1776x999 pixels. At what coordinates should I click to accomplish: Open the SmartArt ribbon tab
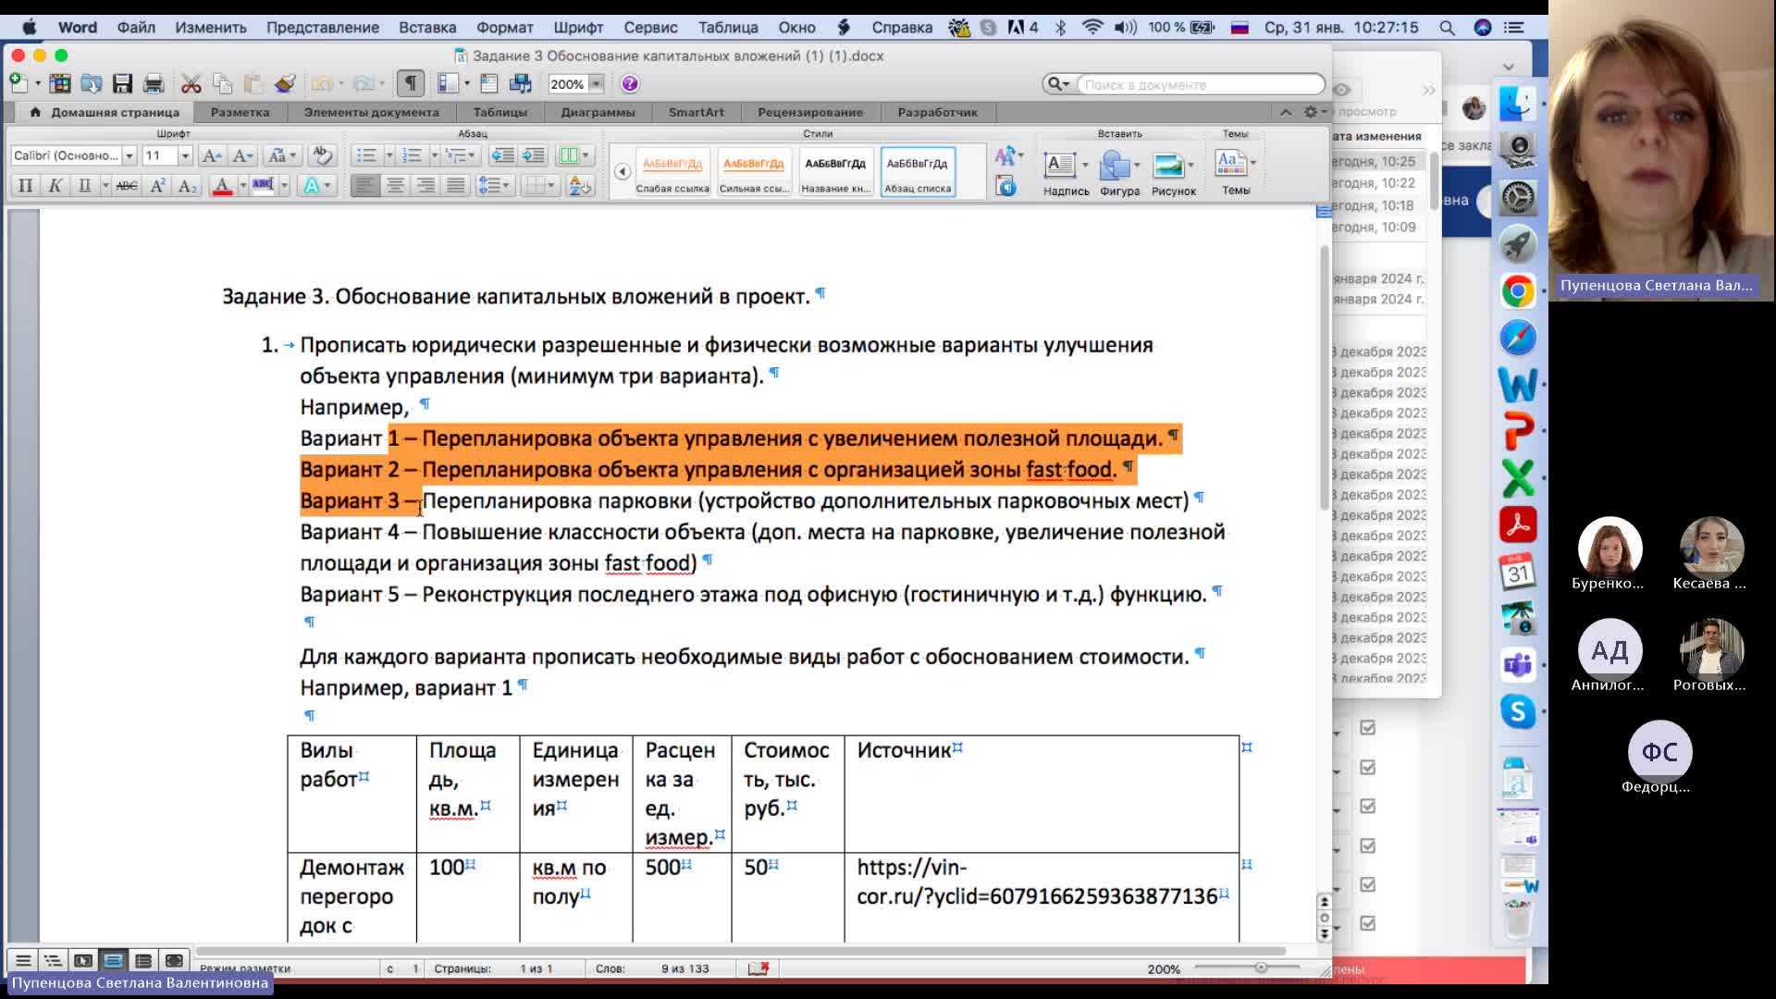pos(696,112)
